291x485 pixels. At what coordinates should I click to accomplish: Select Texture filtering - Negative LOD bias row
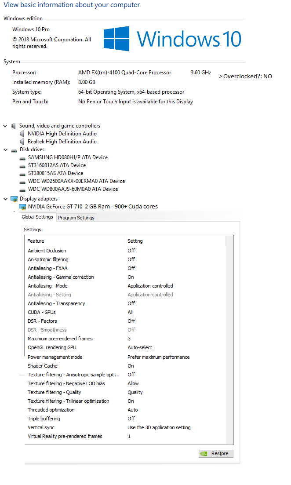[125, 383]
